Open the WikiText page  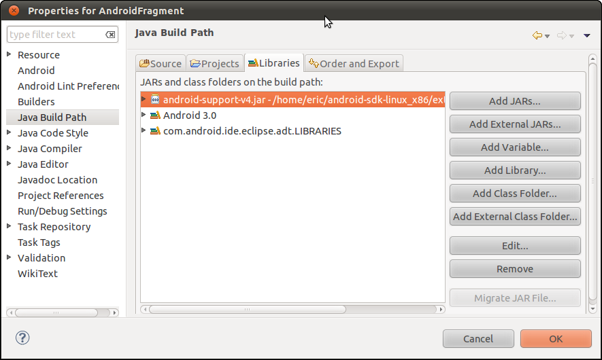tap(37, 274)
